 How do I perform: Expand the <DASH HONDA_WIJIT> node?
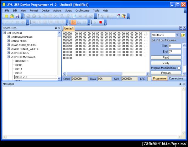[8, 49]
